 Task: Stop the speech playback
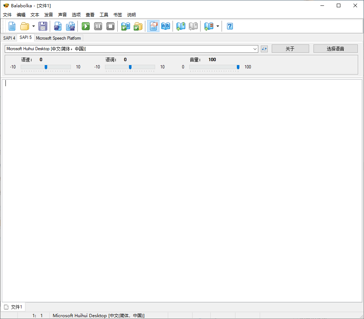pyautogui.click(x=110, y=26)
